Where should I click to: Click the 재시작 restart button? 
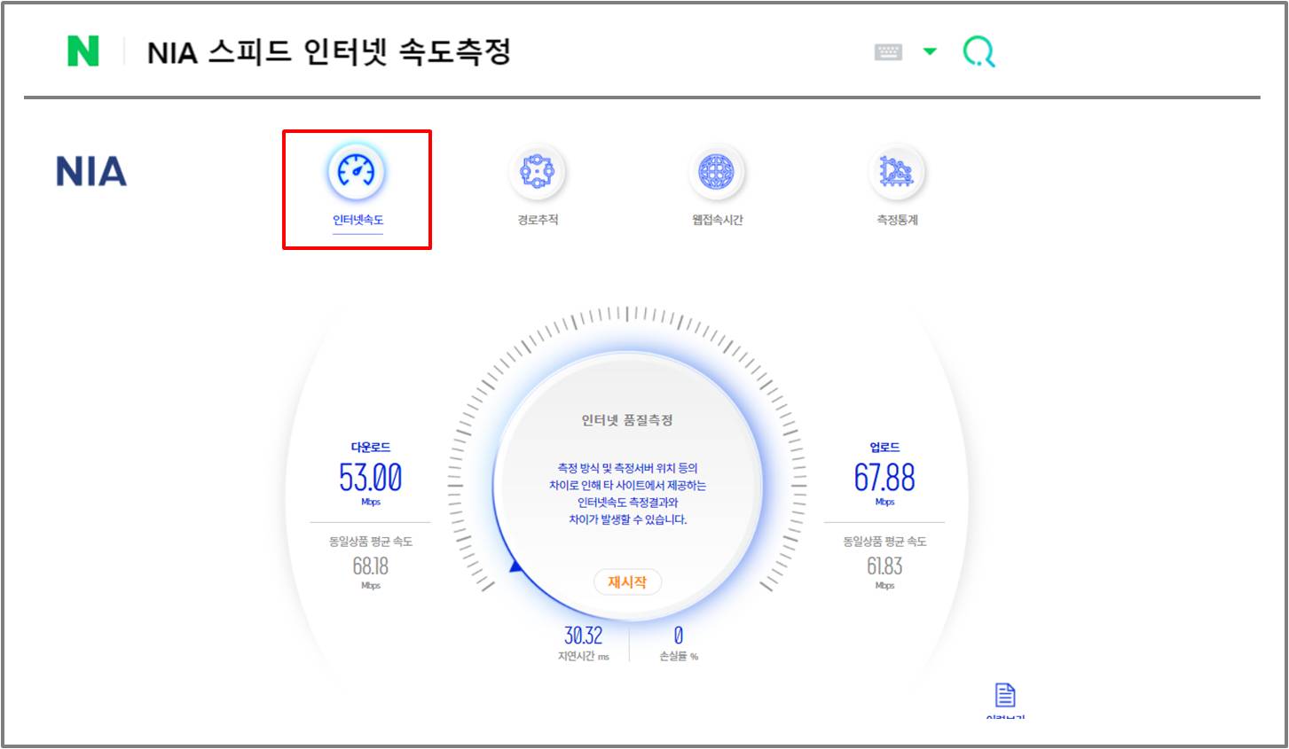coord(627,582)
